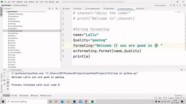Click the Pin Tab icon in Run panel

[x=4, y=84]
